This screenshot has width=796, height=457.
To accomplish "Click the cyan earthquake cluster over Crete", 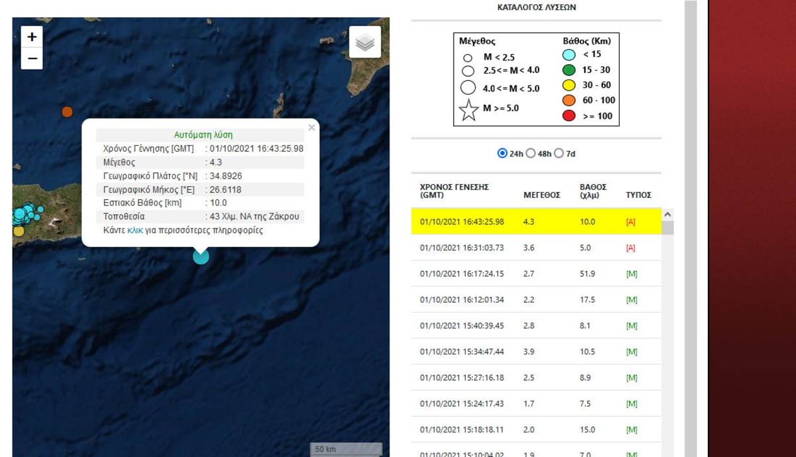I will [x=25, y=213].
